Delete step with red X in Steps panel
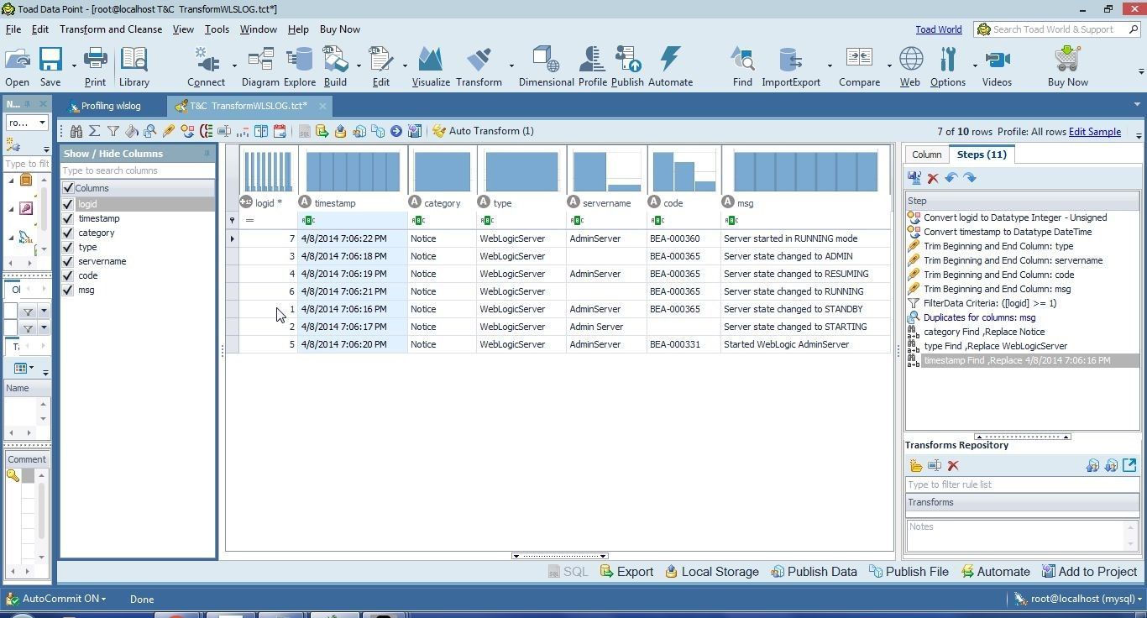This screenshot has height=618, width=1147. click(933, 178)
